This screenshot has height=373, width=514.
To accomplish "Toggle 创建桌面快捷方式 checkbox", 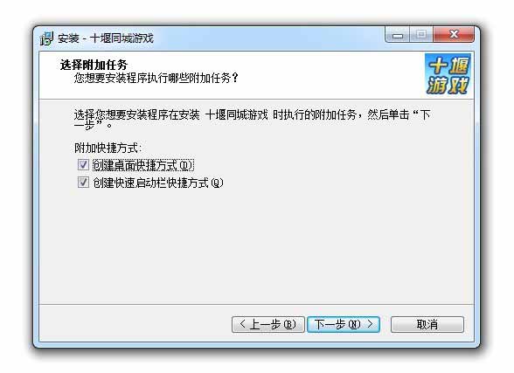I will (x=83, y=165).
